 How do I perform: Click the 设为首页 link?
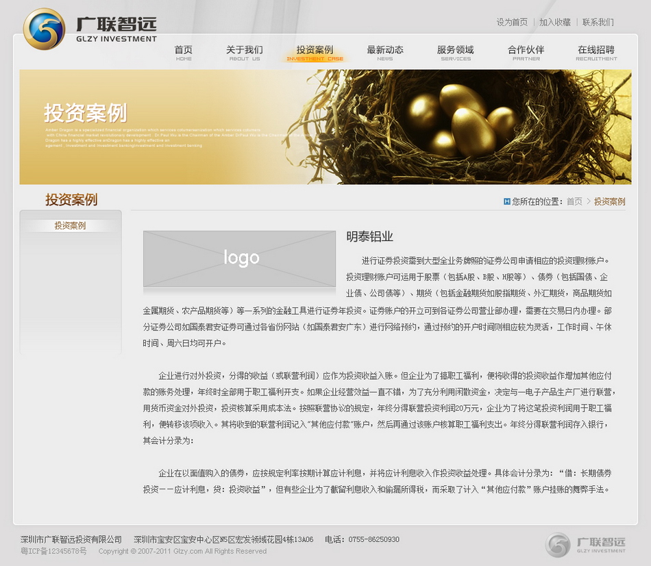click(x=512, y=23)
